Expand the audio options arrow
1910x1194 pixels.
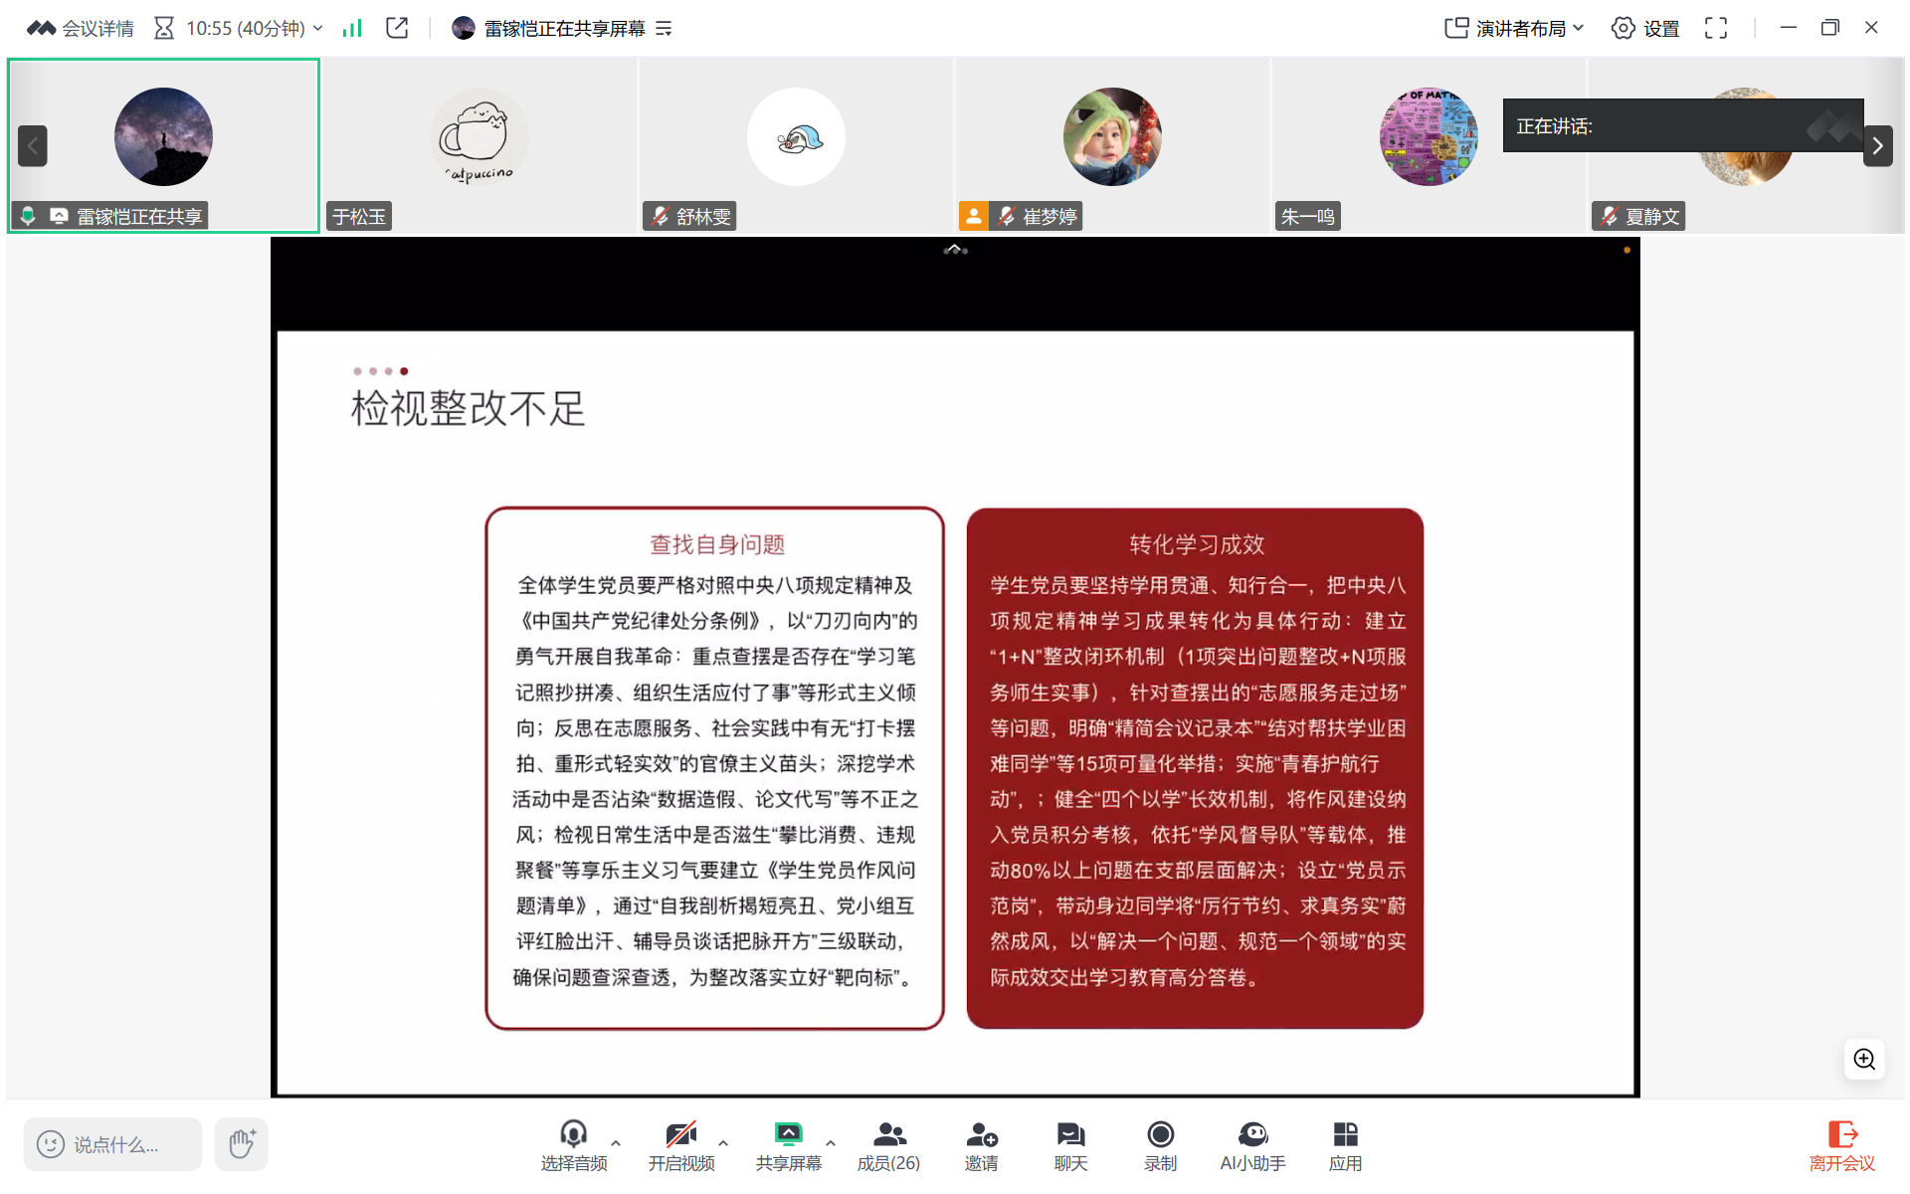[x=617, y=1142]
